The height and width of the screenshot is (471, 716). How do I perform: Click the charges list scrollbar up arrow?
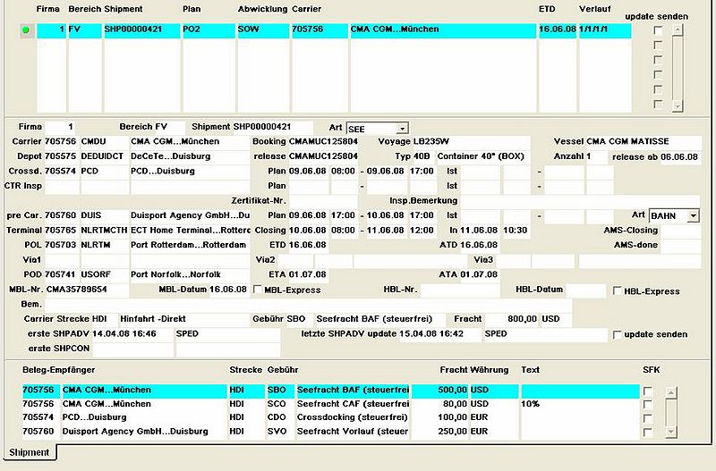point(670,392)
